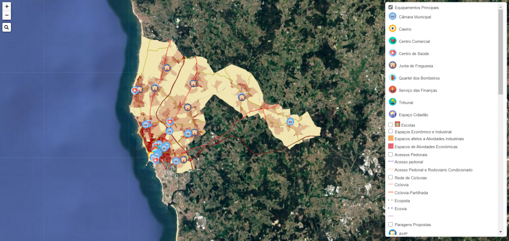Select the northernmost Centro de Saúde map marker
The width and height of the screenshot is (509, 241).
[x=134, y=90]
